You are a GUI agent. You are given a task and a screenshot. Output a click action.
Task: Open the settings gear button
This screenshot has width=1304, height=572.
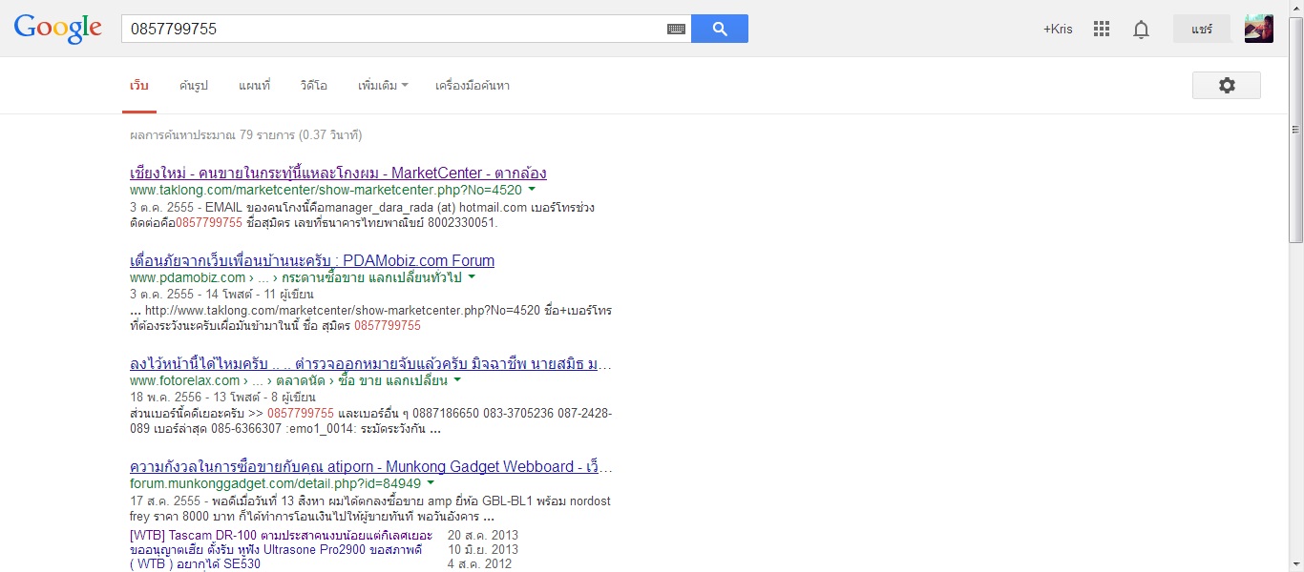tap(1227, 86)
